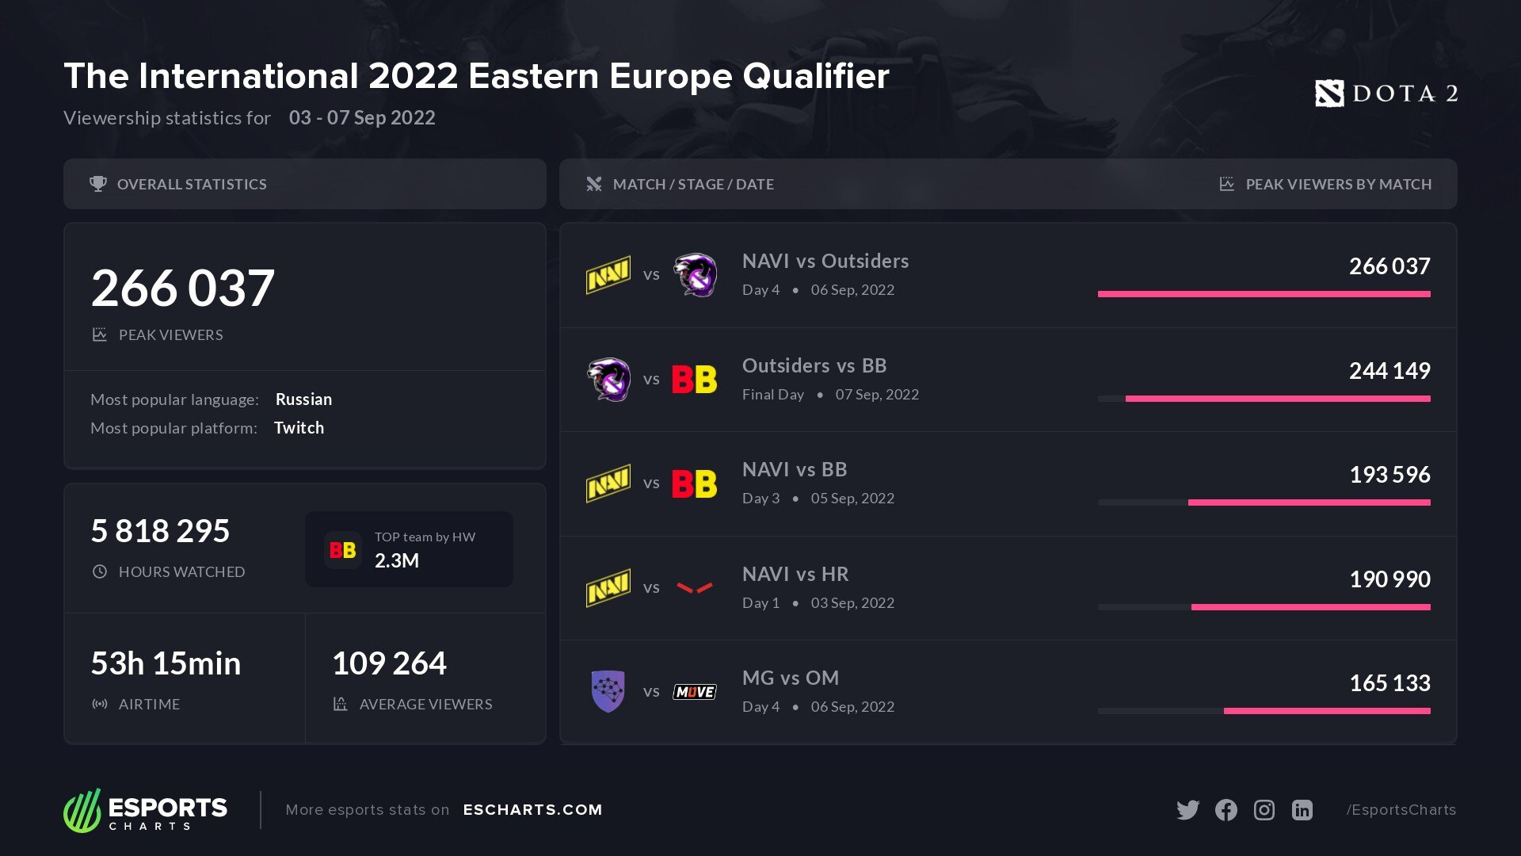This screenshot has height=856, width=1521.
Task: Click the HR team logo
Action: (x=695, y=588)
